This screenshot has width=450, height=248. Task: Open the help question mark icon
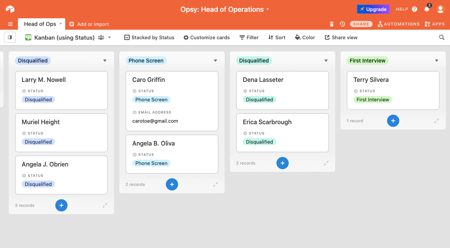pyautogui.click(x=415, y=9)
